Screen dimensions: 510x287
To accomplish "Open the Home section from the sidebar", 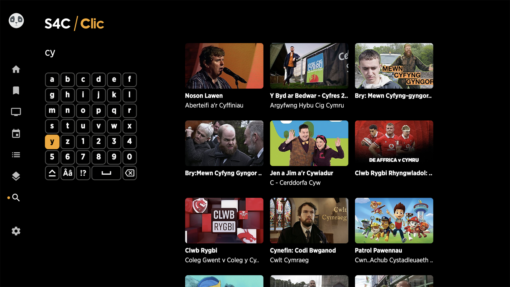I will pos(16,69).
